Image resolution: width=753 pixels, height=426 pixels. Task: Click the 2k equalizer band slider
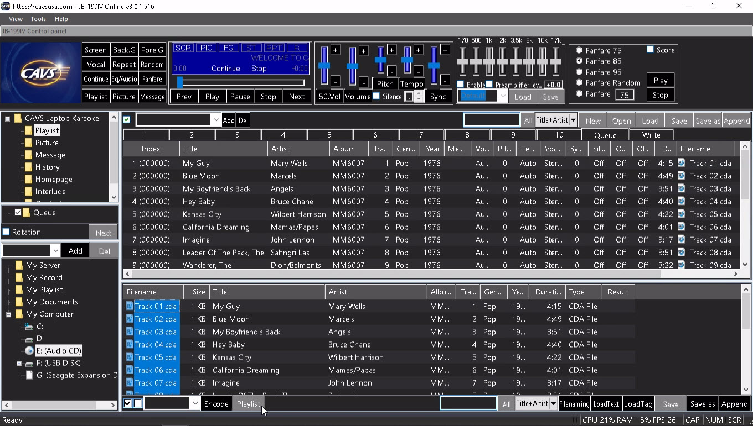coord(503,61)
